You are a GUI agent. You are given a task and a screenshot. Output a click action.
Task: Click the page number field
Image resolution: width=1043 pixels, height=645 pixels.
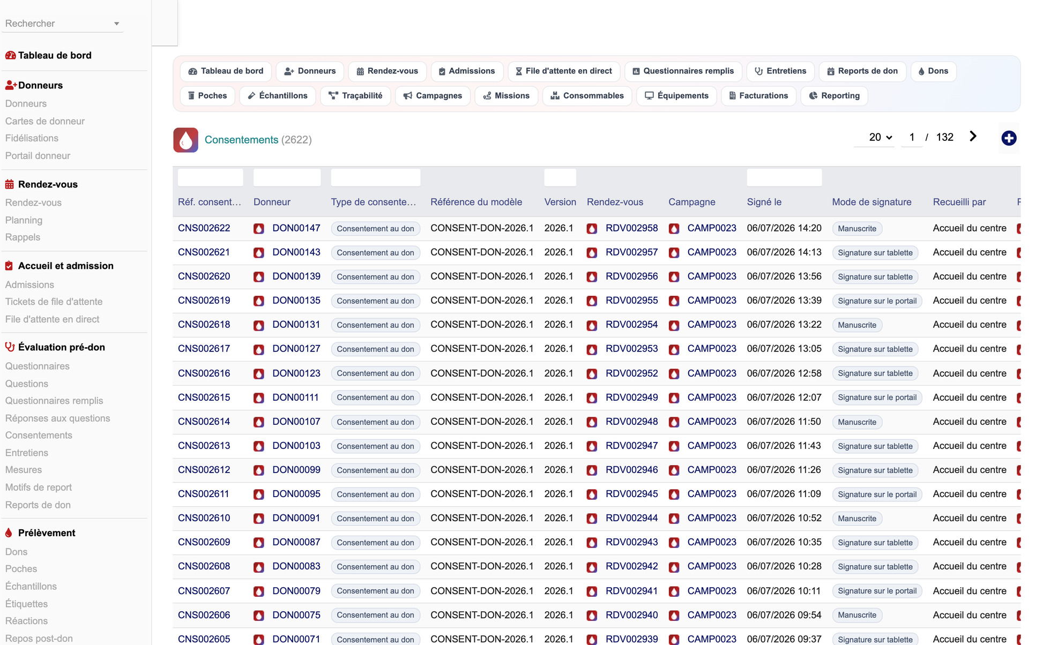click(912, 138)
